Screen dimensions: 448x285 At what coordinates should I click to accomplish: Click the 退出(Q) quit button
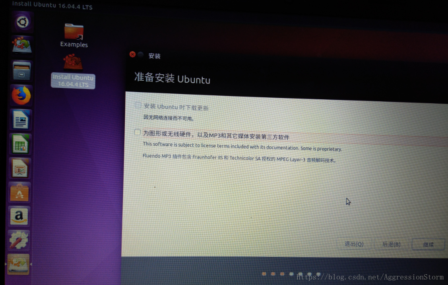pos(354,244)
